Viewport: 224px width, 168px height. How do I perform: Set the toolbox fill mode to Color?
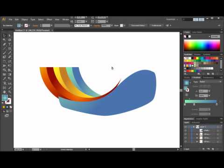pyautogui.click(x=4, y=107)
